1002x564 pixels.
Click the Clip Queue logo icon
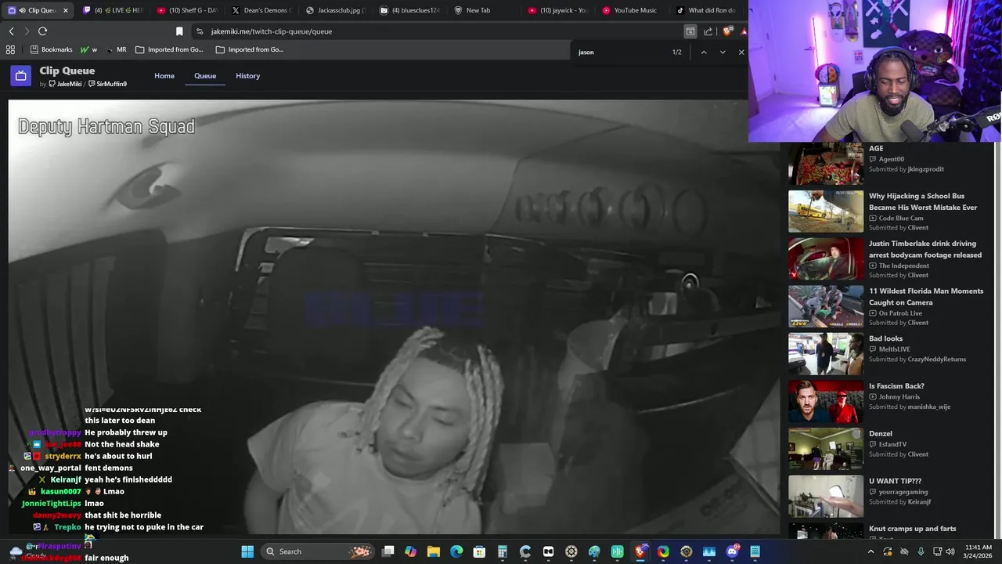coord(21,76)
